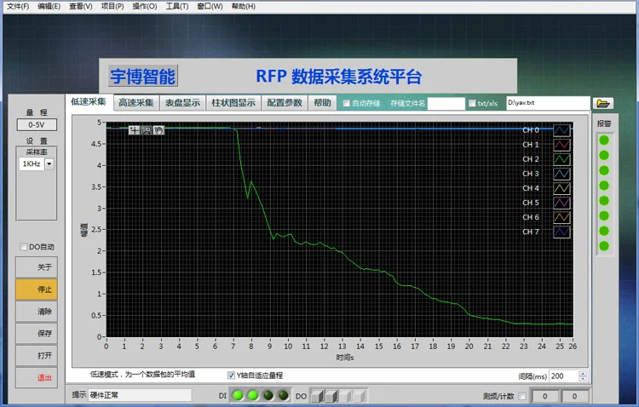Click the 存储文件名 input field
This screenshot has width=639, height=407.
click(446, 104)
